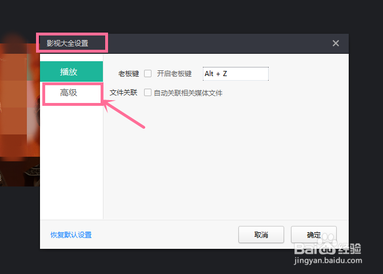Click the 影视大全设置 title text

67,43
